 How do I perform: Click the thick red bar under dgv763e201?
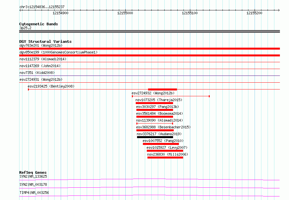click(x=149, y=49)
